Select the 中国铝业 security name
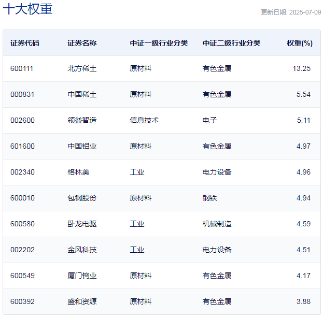323x318 pixels. coord(82,146)
